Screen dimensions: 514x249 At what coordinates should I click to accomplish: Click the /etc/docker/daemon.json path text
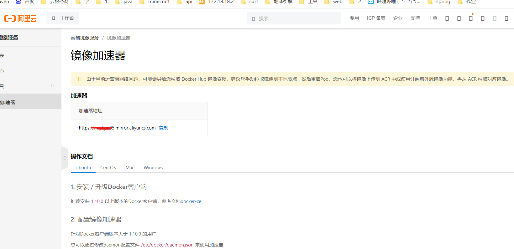167,245
